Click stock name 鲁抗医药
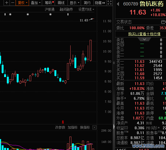 (152, 4)
